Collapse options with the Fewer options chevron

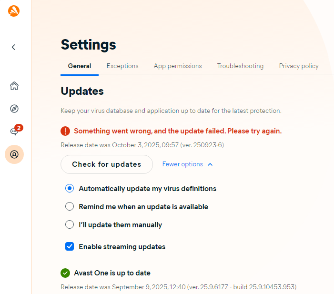(x=210, y=164)
